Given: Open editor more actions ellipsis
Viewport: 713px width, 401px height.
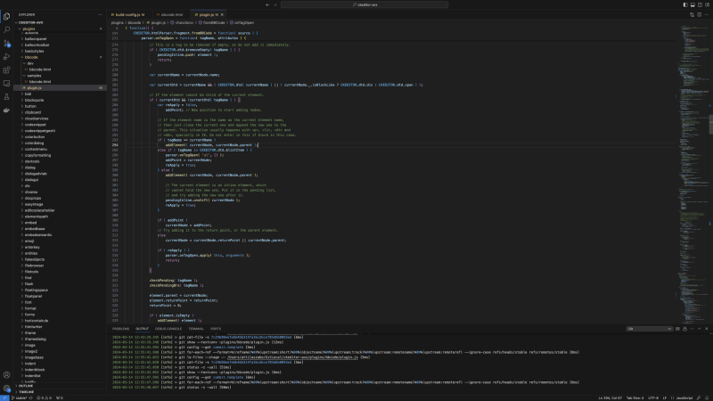Looking at the screenshot, I should point(707,14).
